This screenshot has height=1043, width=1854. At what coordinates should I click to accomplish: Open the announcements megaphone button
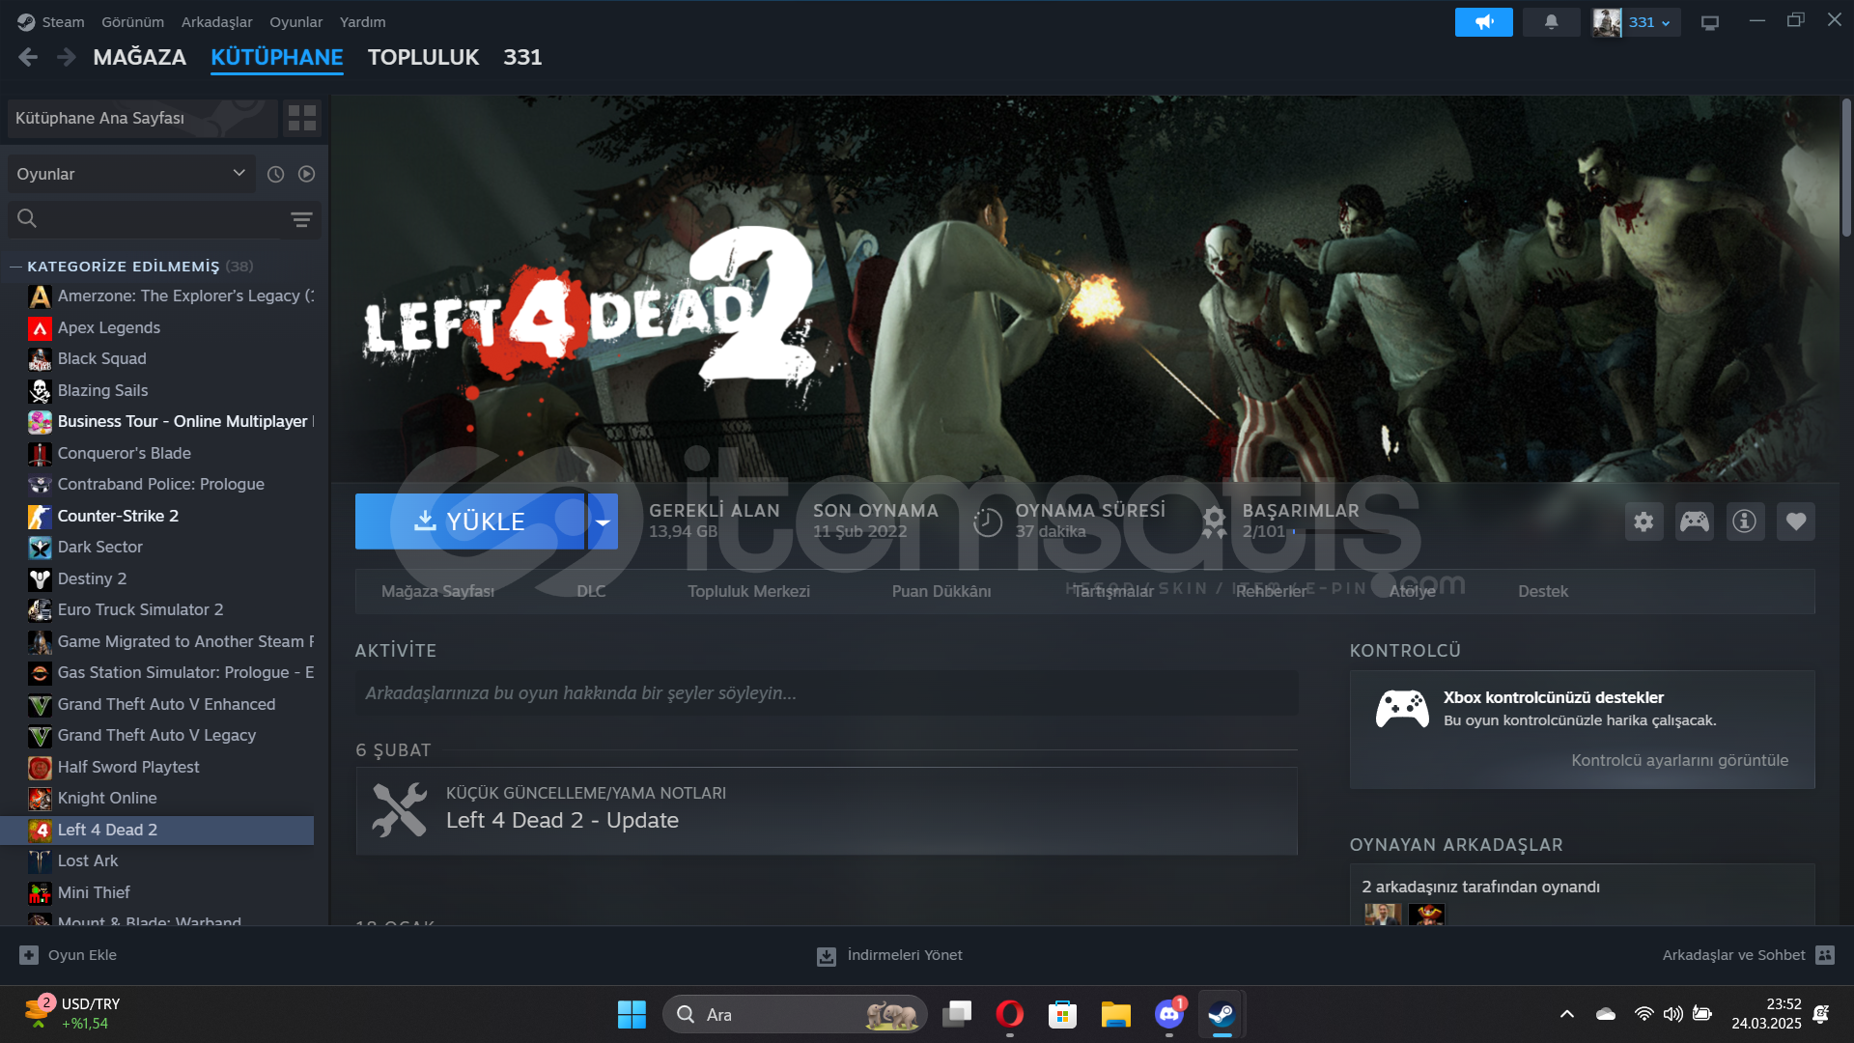click(x=1483, y=21)
